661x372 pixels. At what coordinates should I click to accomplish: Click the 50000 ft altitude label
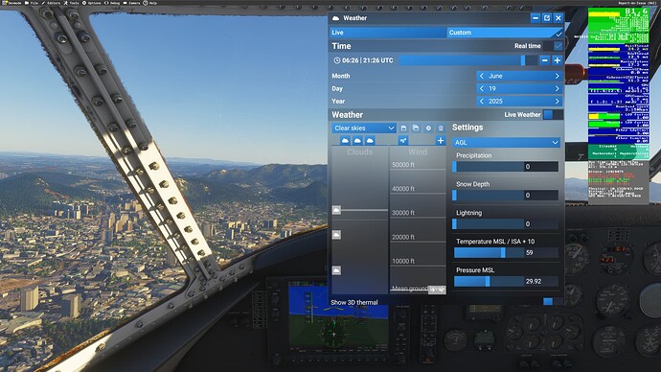(x=403, y=165)
